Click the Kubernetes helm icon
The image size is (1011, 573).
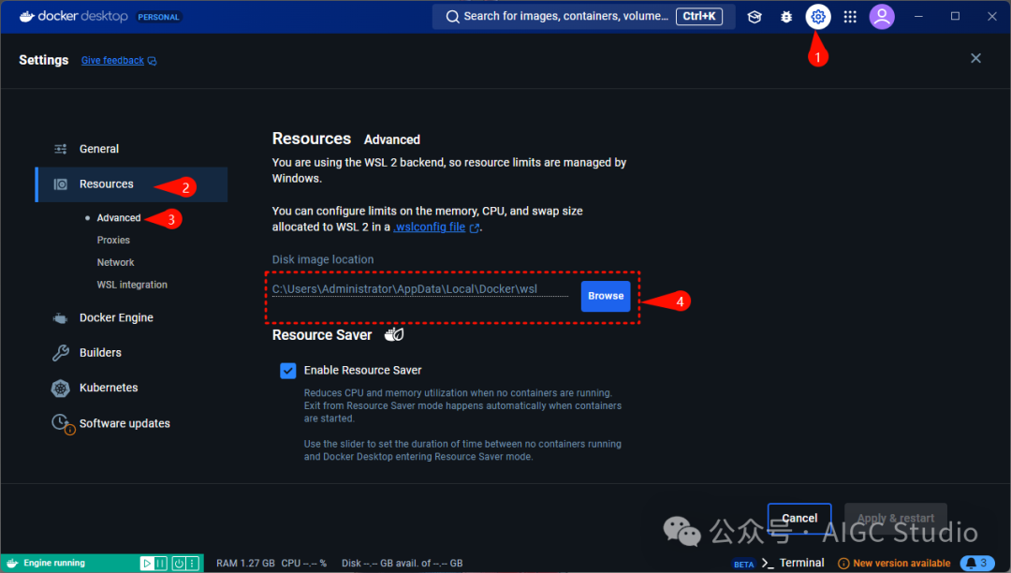click(x=61, y=388)
